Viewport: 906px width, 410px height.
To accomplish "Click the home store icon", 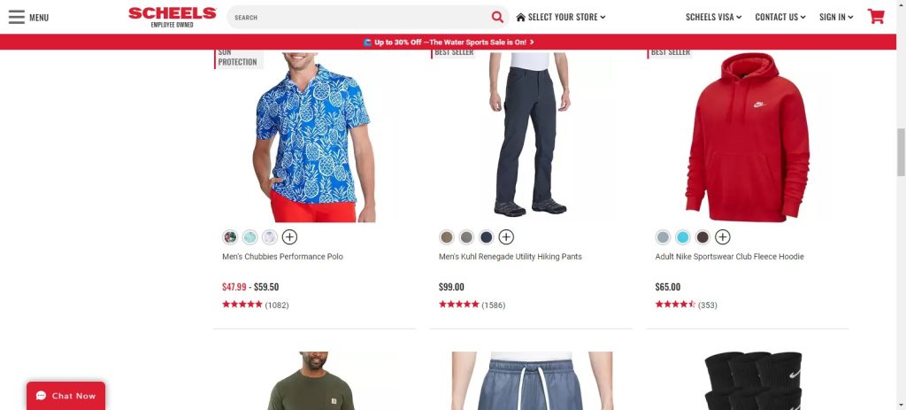I will 520,18.
